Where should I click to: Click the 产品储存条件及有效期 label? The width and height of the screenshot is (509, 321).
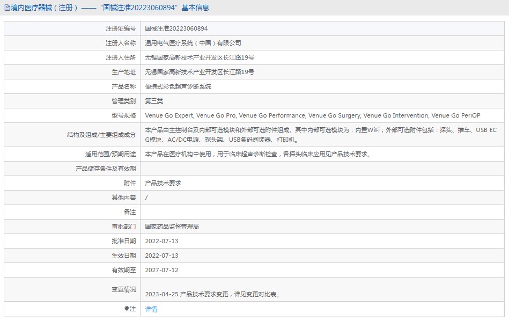(106, 169)
